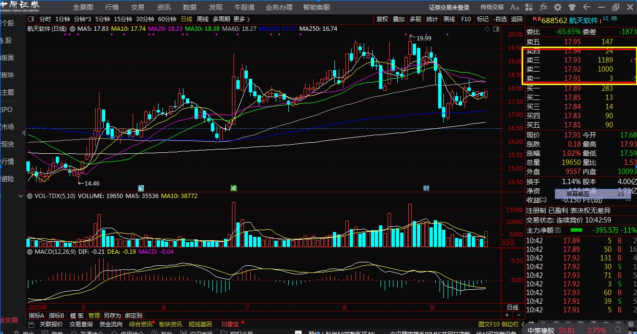Screen dimensions: 637x334
Task: Select the 模板 tab
Action: [77, 316]
